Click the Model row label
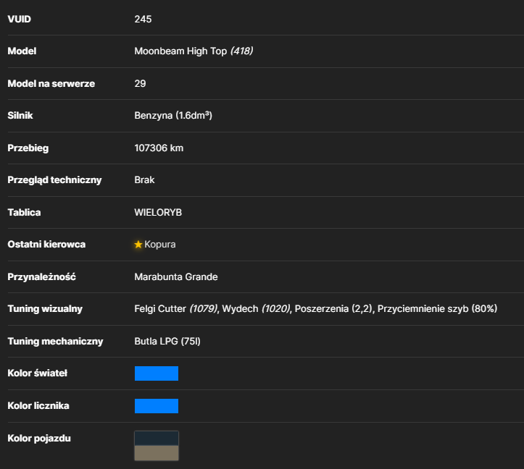This screenshot has height=469, width=524. click(22, 51)
